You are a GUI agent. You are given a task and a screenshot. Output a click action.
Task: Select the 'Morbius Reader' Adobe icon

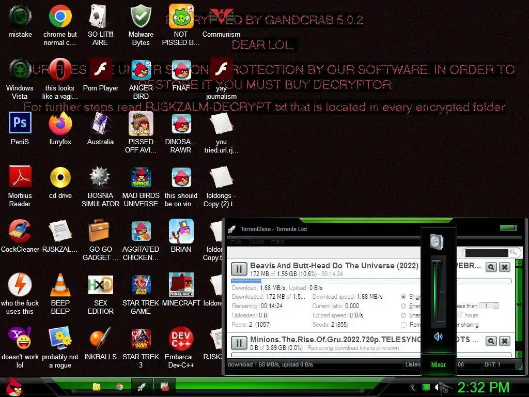pyautogui.click(x=20, y=186)
